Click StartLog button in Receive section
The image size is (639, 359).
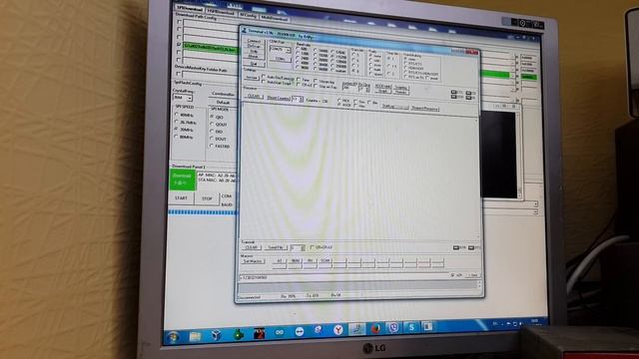pyautogui.click(x=394, y=107)
